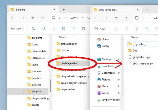Click Back arrow in ofn3-layer-tiles window
158x110 pixels.
[96, 18]
